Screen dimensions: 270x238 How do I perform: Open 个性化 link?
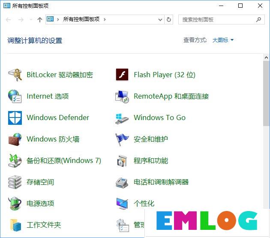coord(144,204)
